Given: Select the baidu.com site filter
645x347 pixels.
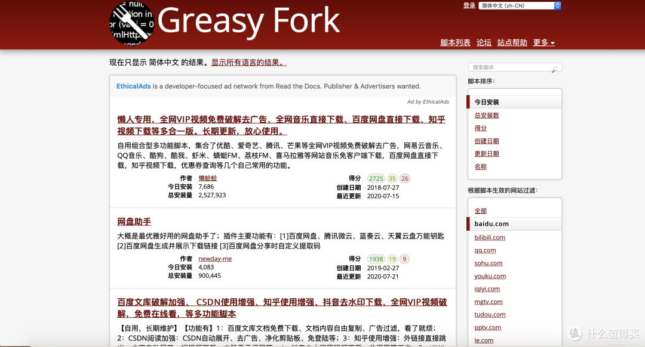Looking at the screenshot, I should 514,224.
